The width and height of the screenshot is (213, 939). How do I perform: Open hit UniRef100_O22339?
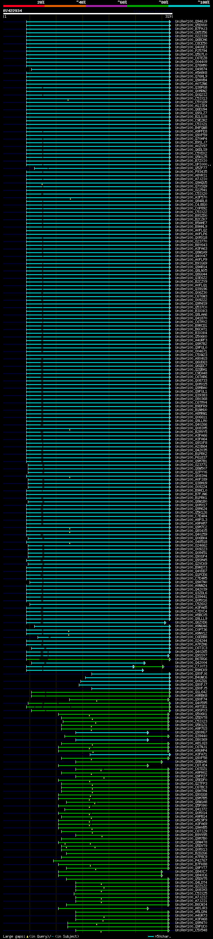click(191, 36)
